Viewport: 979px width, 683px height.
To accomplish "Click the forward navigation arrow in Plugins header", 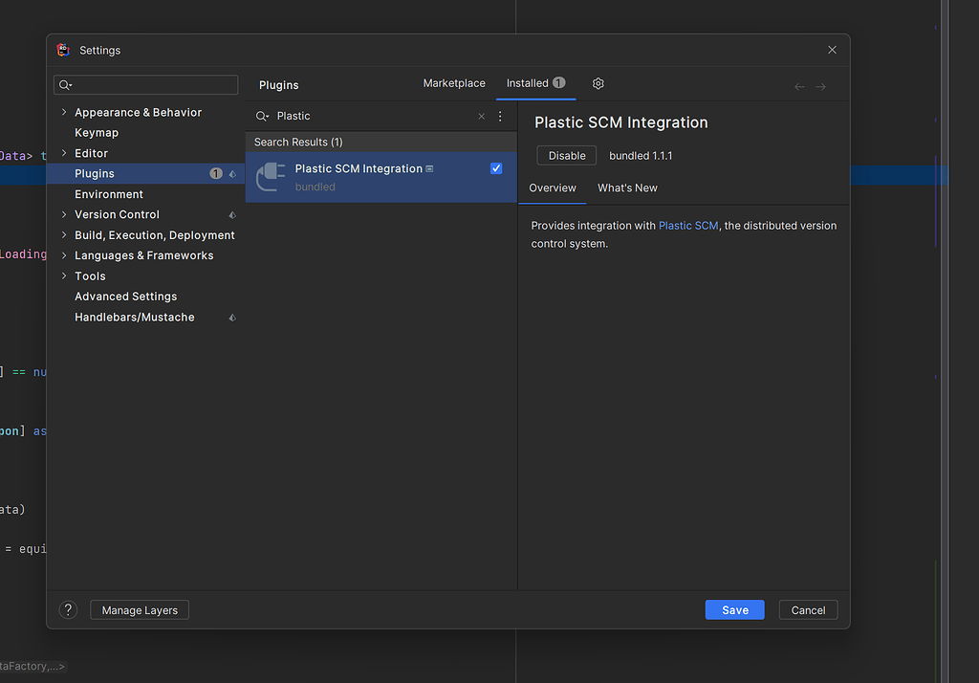I will click(x=821, y=85).
